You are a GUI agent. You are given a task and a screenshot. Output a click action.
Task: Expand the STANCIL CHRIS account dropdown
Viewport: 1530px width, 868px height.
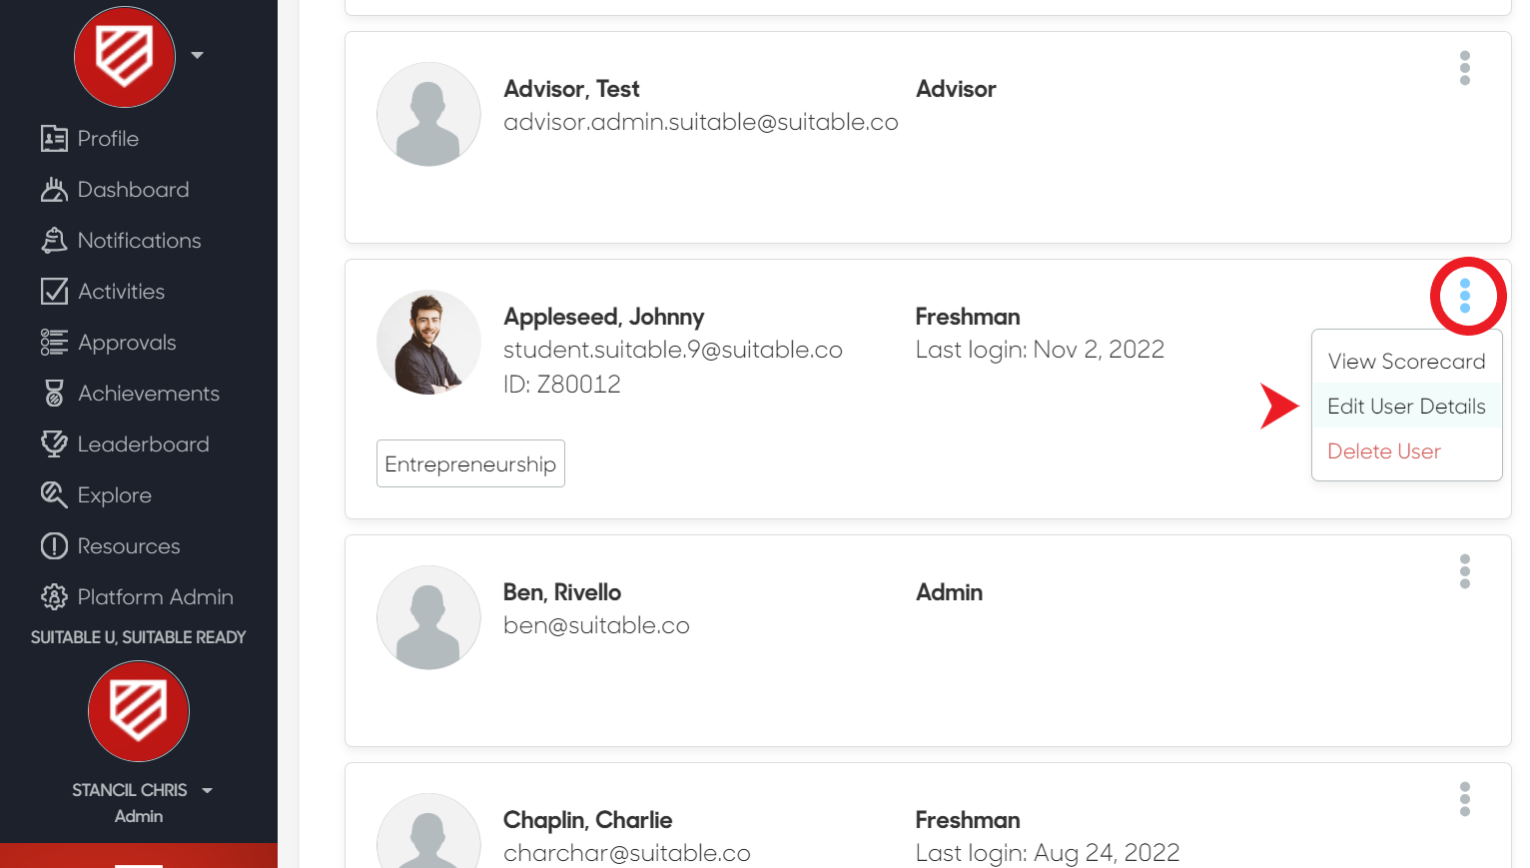click(207, 790)
